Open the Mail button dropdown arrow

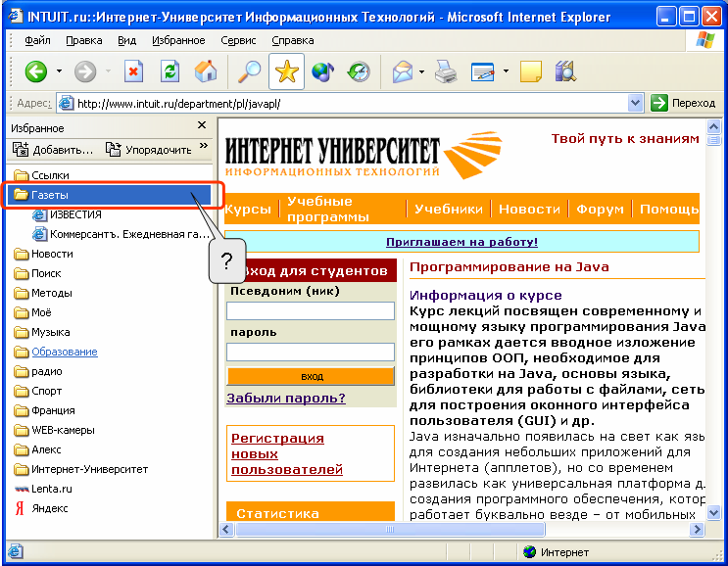(421, 71)
